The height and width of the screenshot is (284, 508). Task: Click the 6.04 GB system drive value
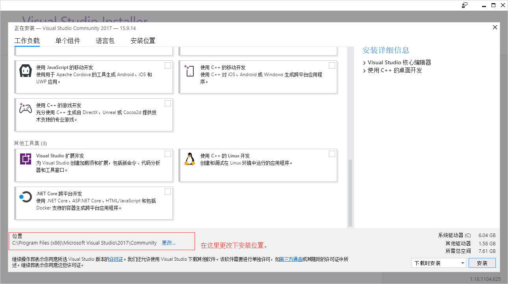click(487, 235)
